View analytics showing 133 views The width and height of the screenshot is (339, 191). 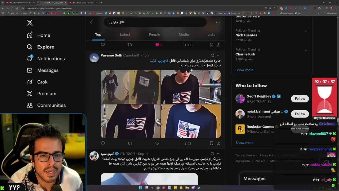click(x=187, y=45)
